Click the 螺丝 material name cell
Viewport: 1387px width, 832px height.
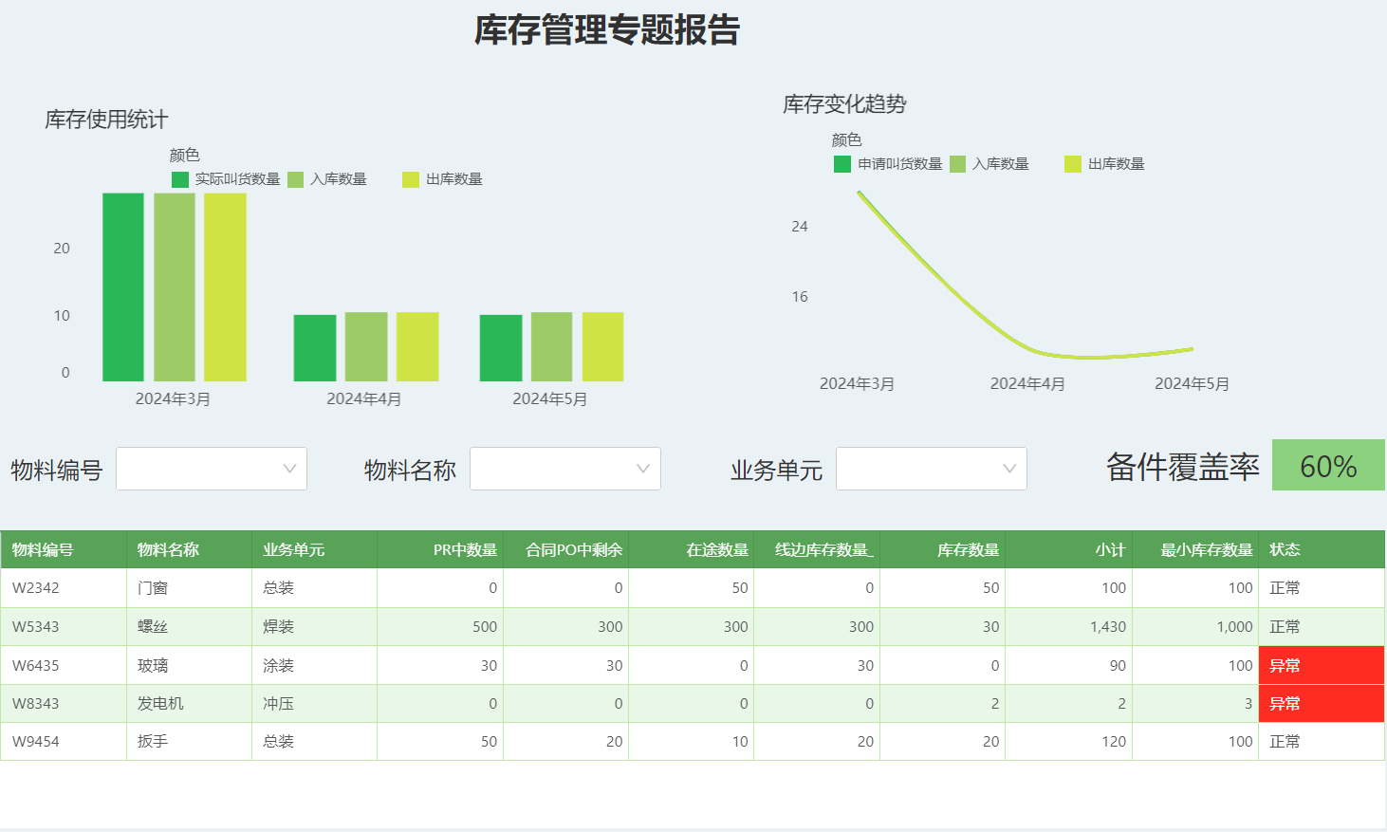pyautogui.click(x=189, y=627)
